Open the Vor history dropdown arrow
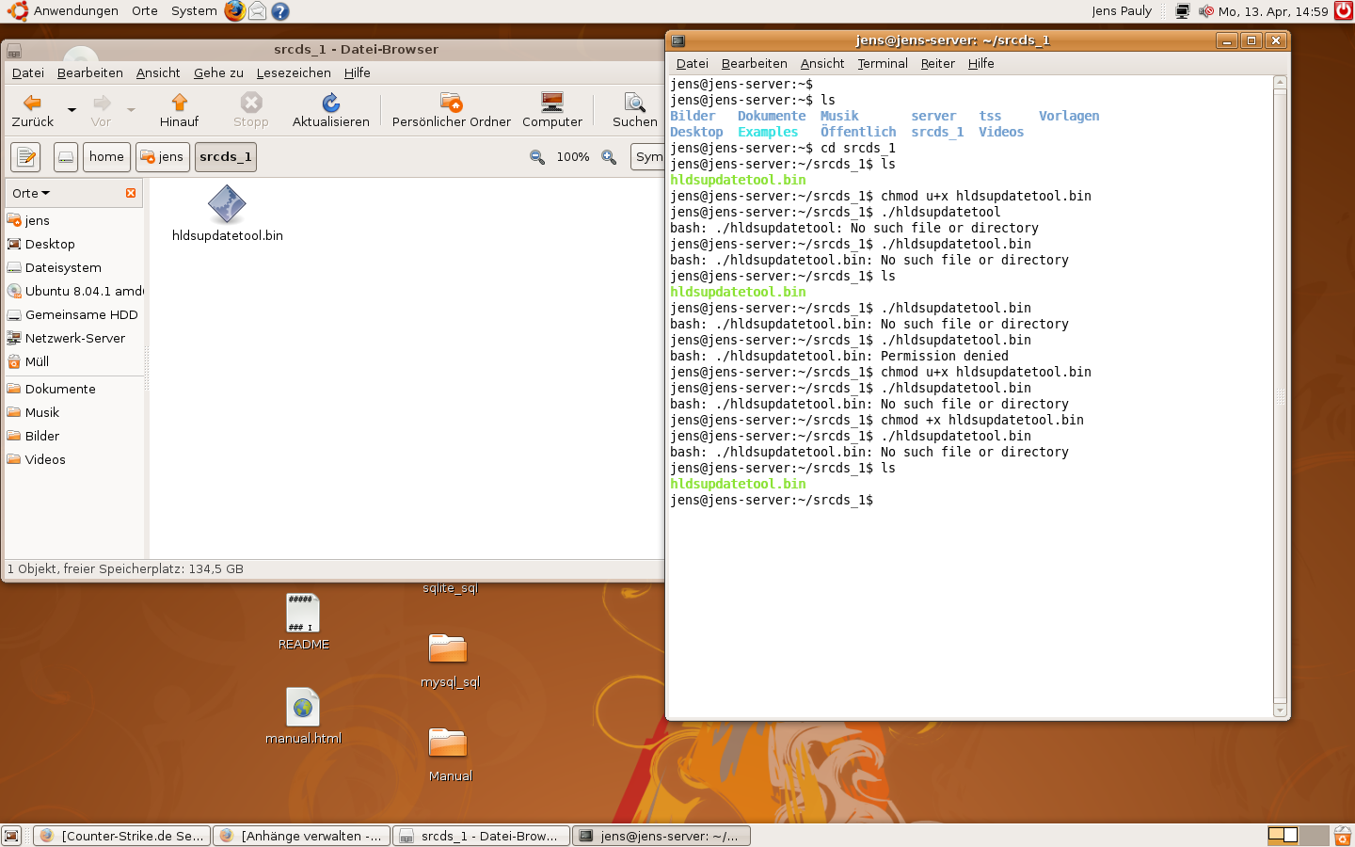This screenshot has width=1355, height=847. point(131,110)
